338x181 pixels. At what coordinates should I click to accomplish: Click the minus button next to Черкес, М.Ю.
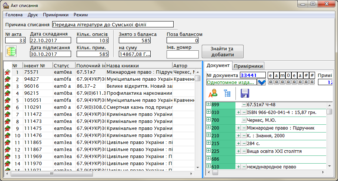coord(244,120)
